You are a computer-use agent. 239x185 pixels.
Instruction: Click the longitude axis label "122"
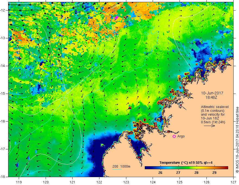[x=99, y=182]
